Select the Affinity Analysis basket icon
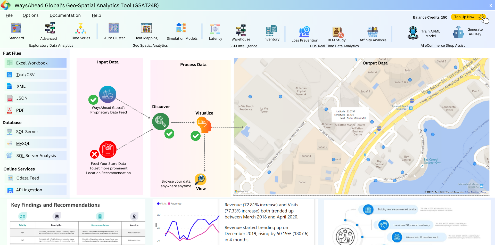This screenshot has width=495, height=245. pos(373,32)
